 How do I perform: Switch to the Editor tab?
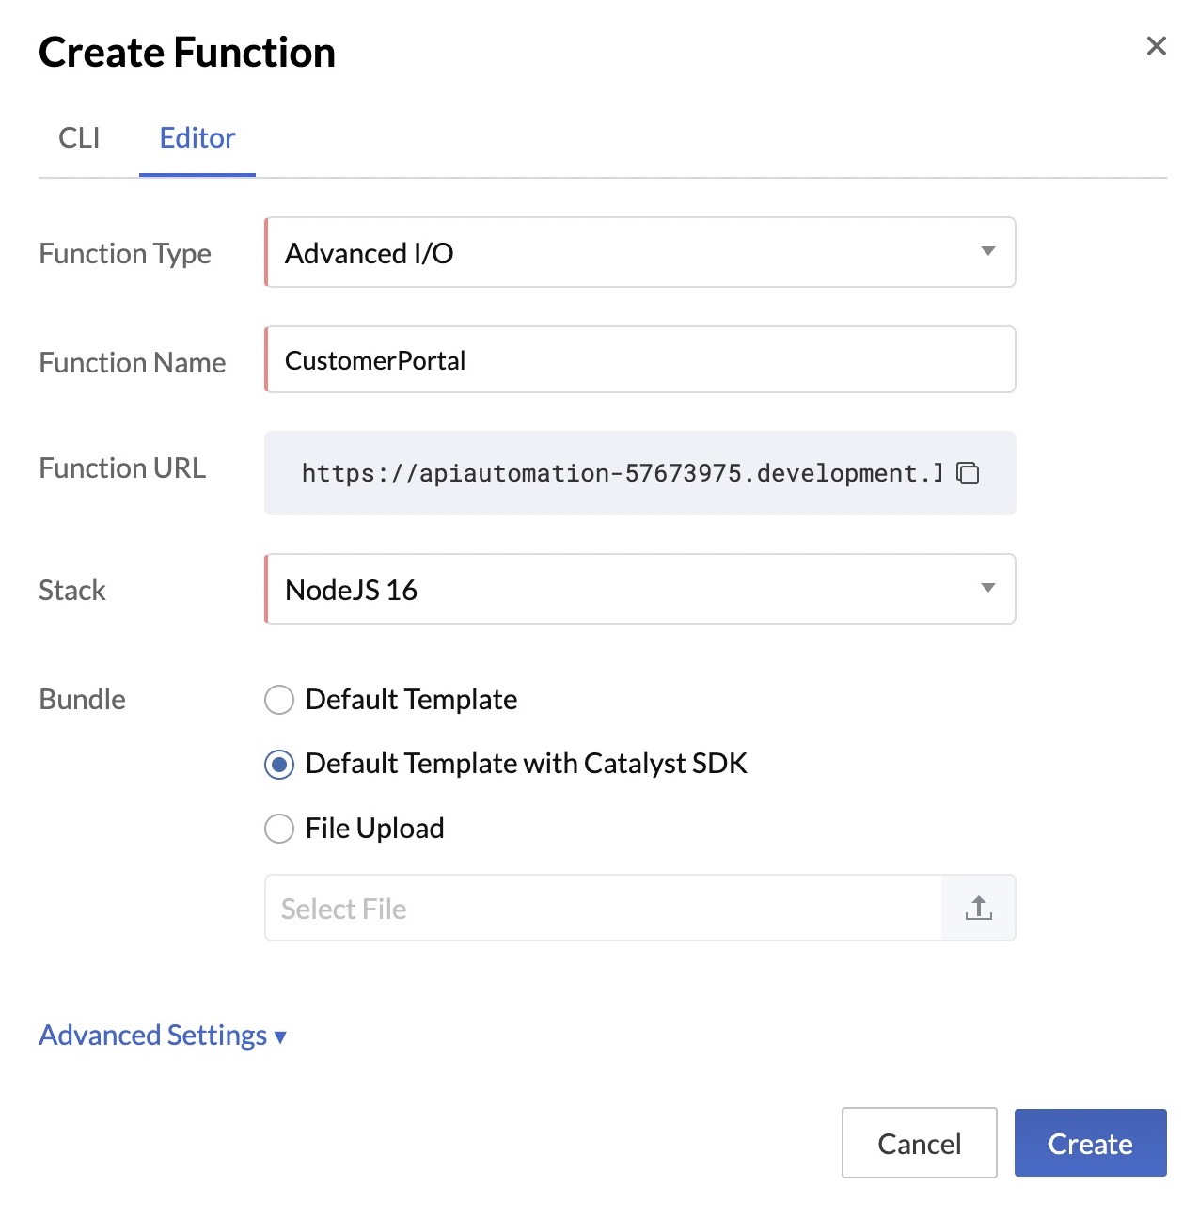[197, 137]
